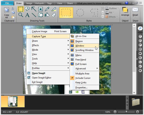Click the zoom out minus button
Screen dimensions: 144x115
pos(115,112)
